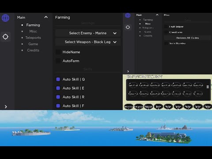Uncheck Auto Skill | E
The image size is (212, 159).
coord(58,88)
